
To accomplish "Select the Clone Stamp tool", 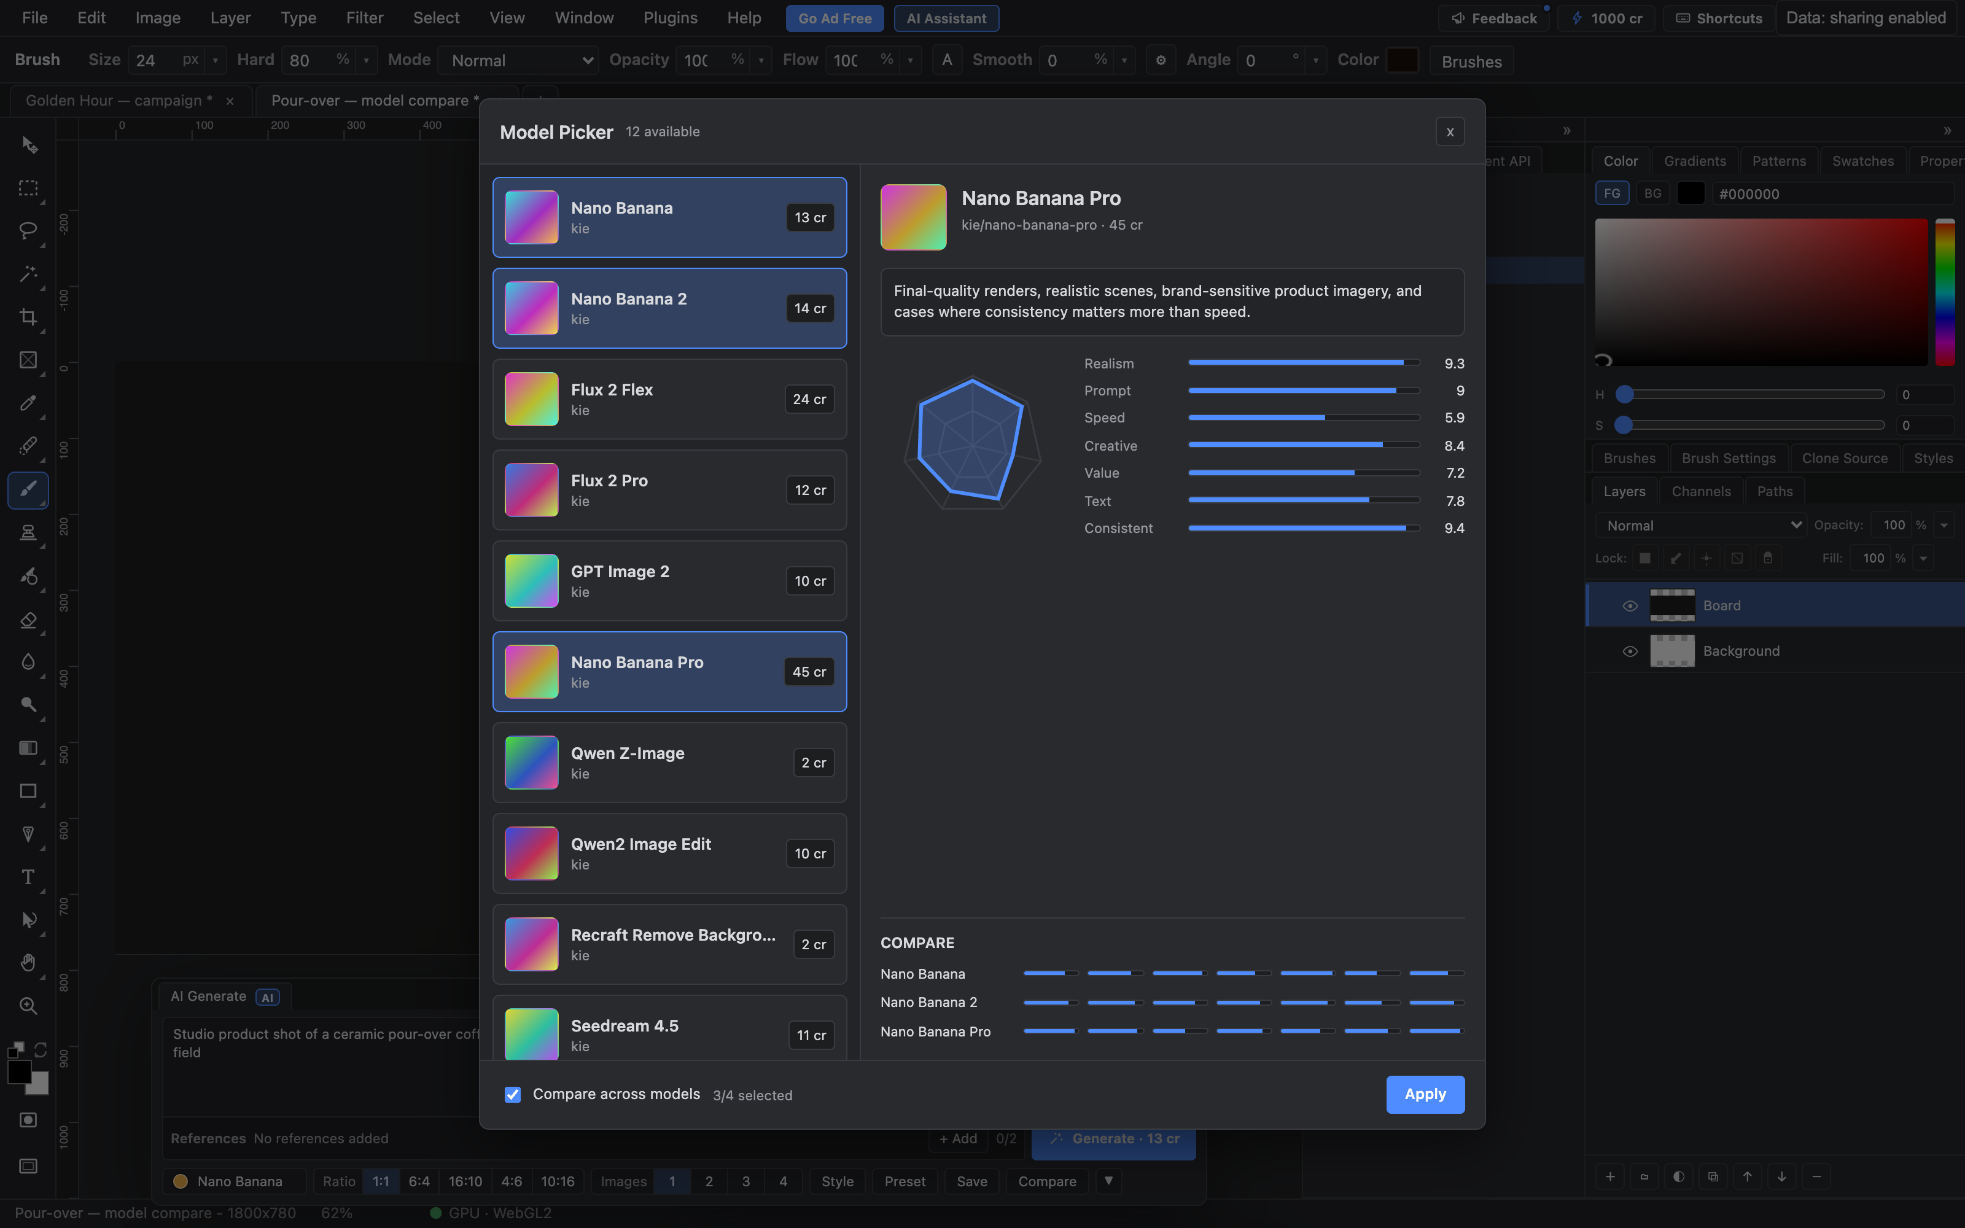I will 28,533.
